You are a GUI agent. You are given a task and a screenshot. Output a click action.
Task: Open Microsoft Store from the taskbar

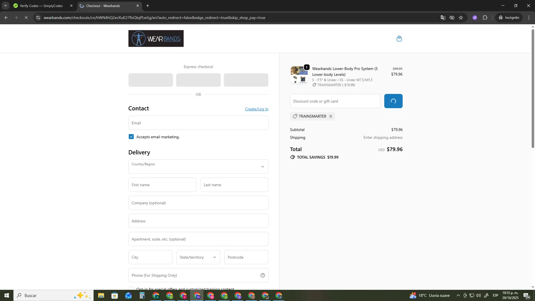[x=114, y=295]
